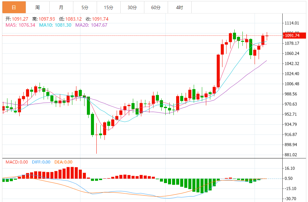Click the 16.10 MACD axis label
Screen dimensions: 308x202
click(290, 169)
